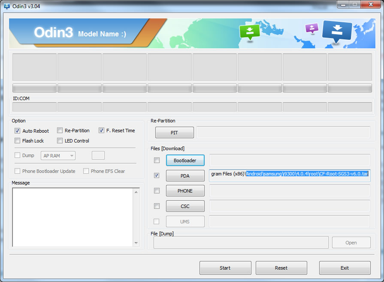Enable the Re-Partition option checkbox
The image size is (384, 282).
[60, 131]
